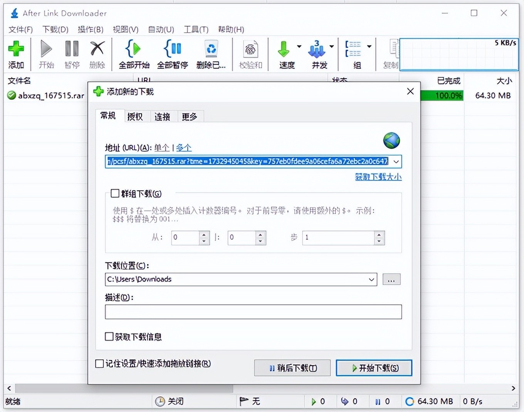This screenshot has height=412, width=524.
Task: Click queued downloads arrow icon in status bar
Action: [344, 402]
